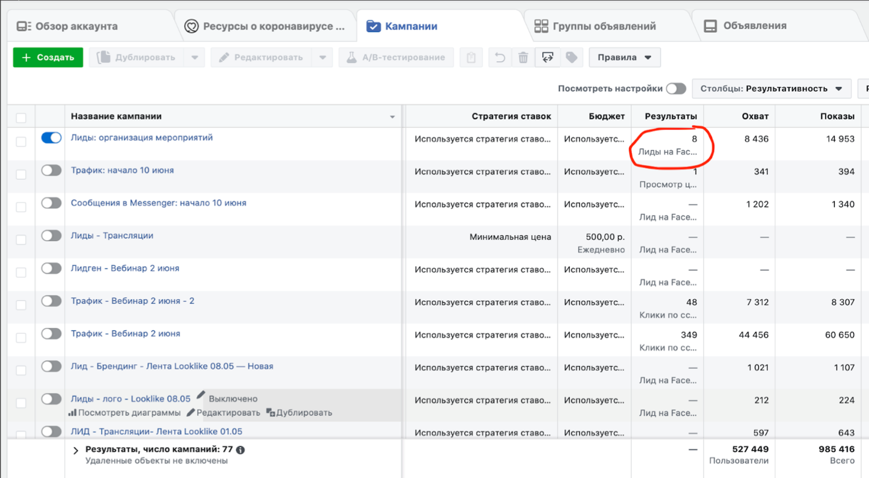This screenshot has width=869, height=478.
Task: Click the clipboard paste icon
Action: (x=471, y=57)
